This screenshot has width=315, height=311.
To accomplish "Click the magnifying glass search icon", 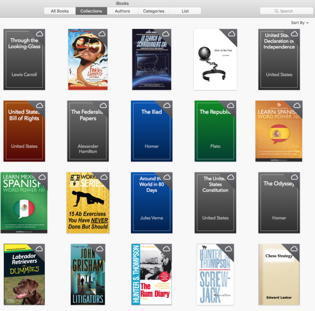I will (277, 11).
